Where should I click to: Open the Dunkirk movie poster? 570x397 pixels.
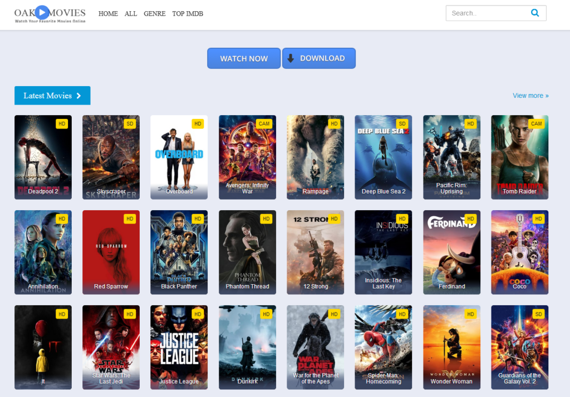pyautogui.click(x=247, y=348)
